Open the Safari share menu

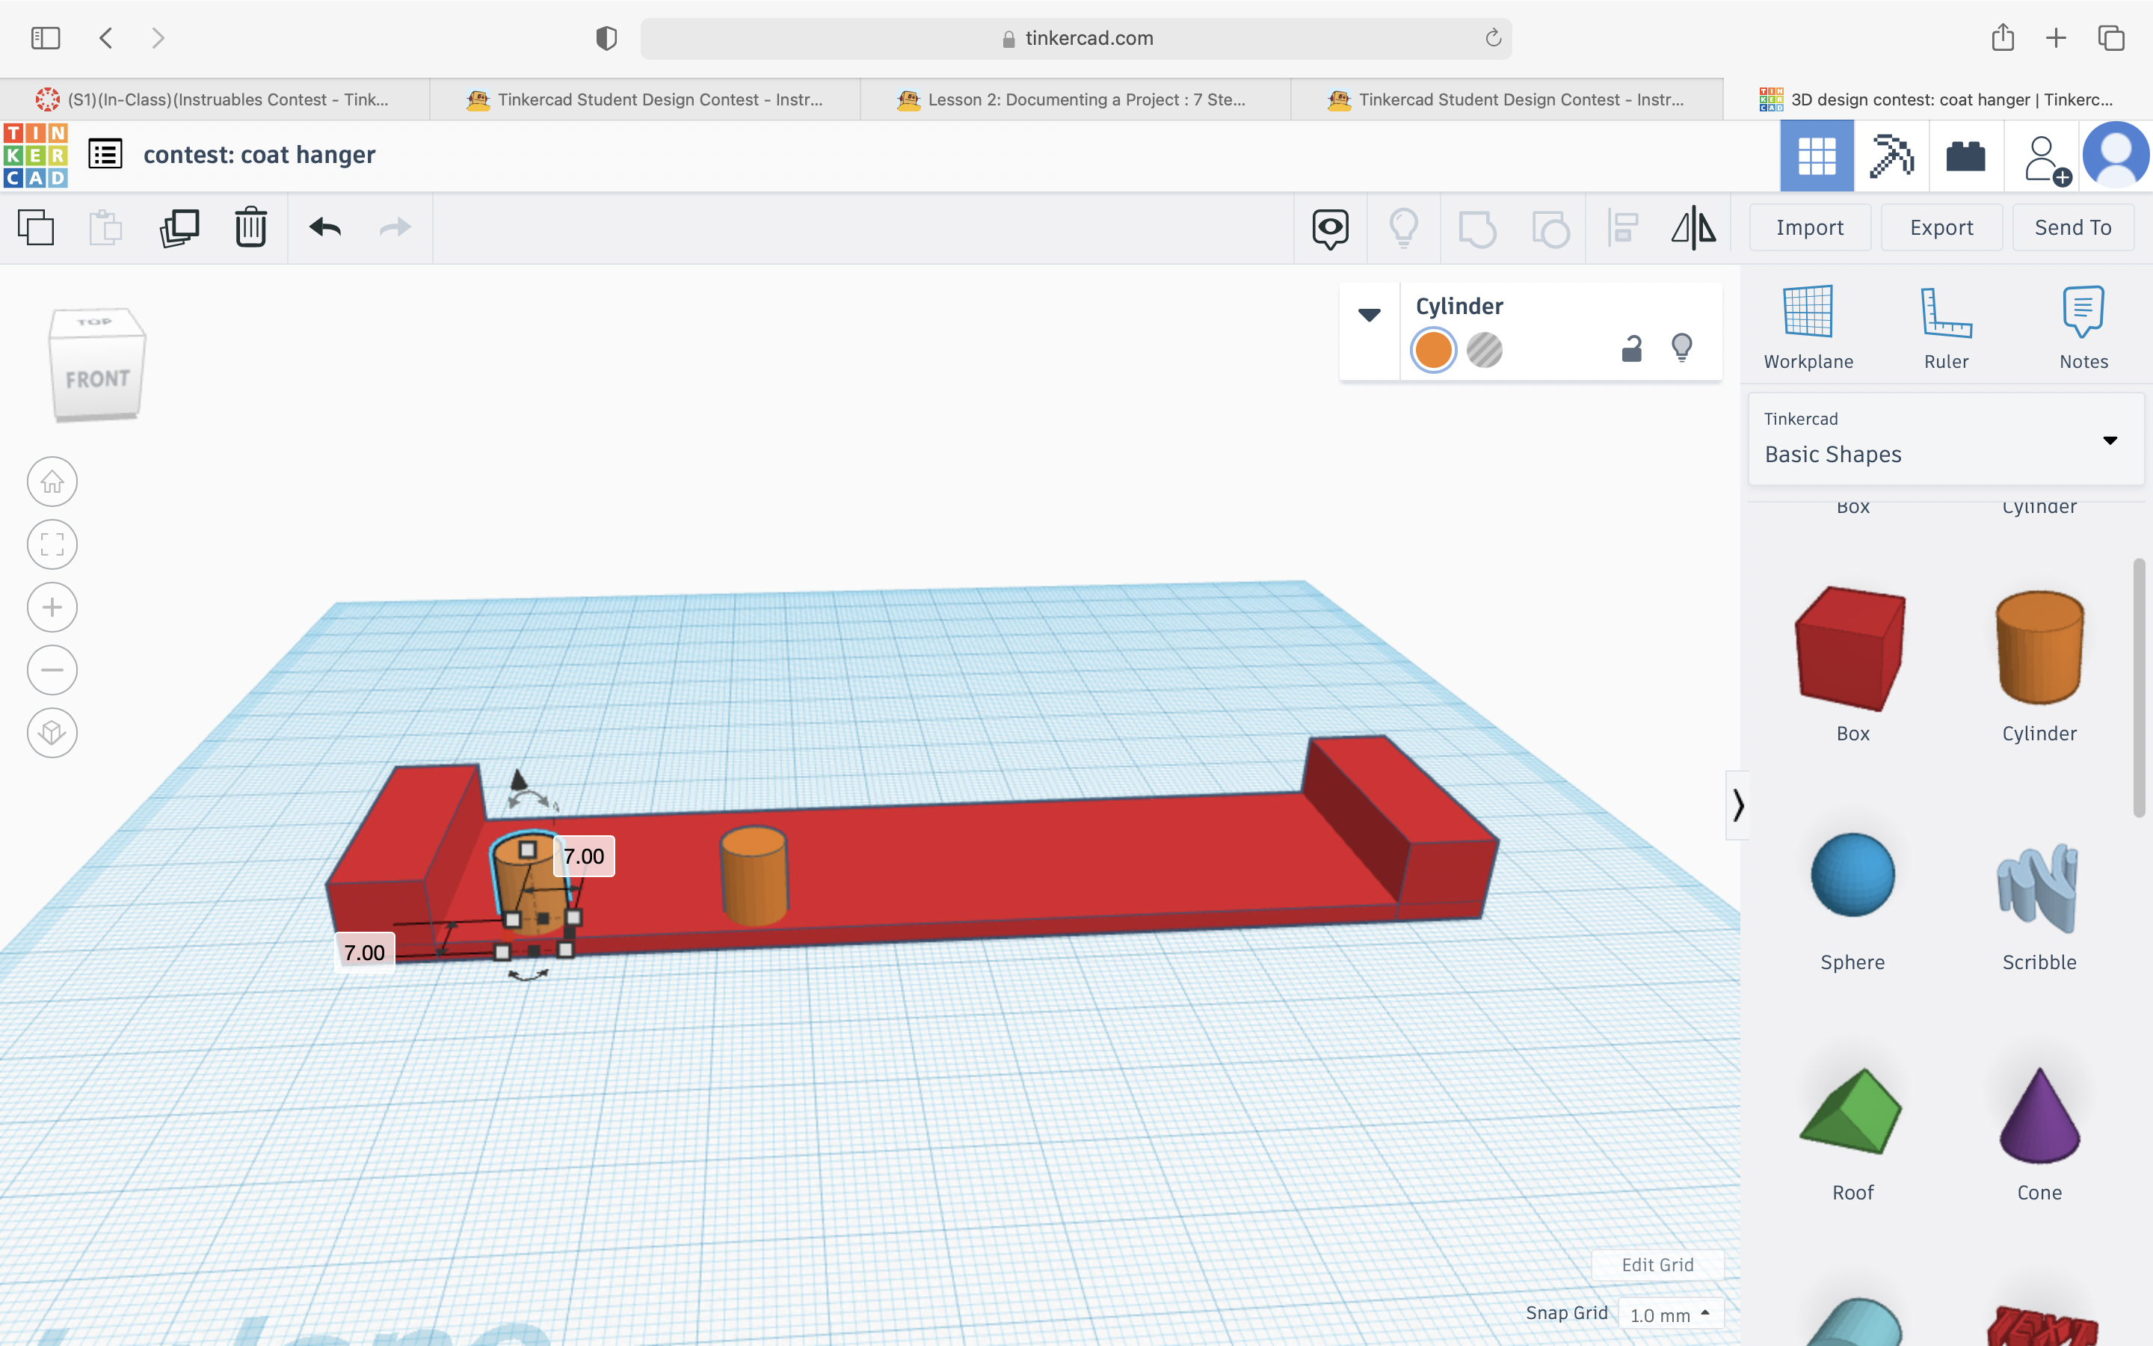coord(2003,37)
